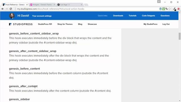181x102 pixels.
Task: Click the Quick links label
Action: (103, 16)
